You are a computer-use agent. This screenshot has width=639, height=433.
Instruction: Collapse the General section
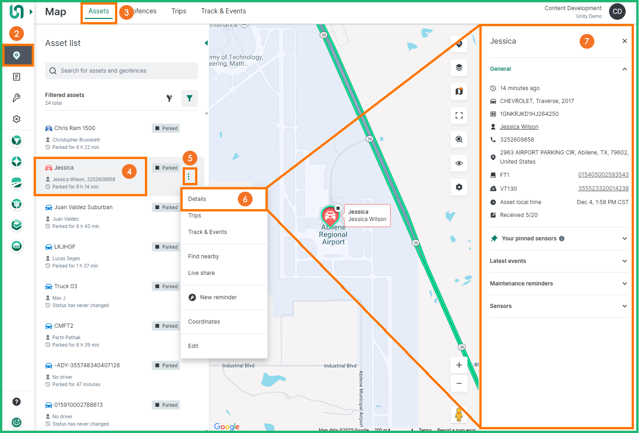pos(624,69)
